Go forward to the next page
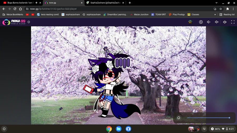The width and height of the screenshot is (237, 133). point(9,9)
